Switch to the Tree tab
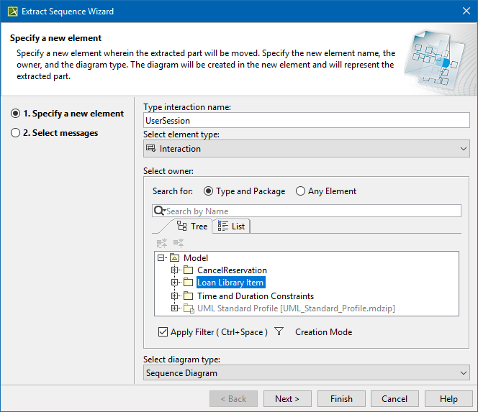 pos(192,226)
